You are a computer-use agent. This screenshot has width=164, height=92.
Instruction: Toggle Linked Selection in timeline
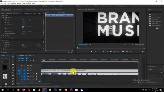[26, 61]
